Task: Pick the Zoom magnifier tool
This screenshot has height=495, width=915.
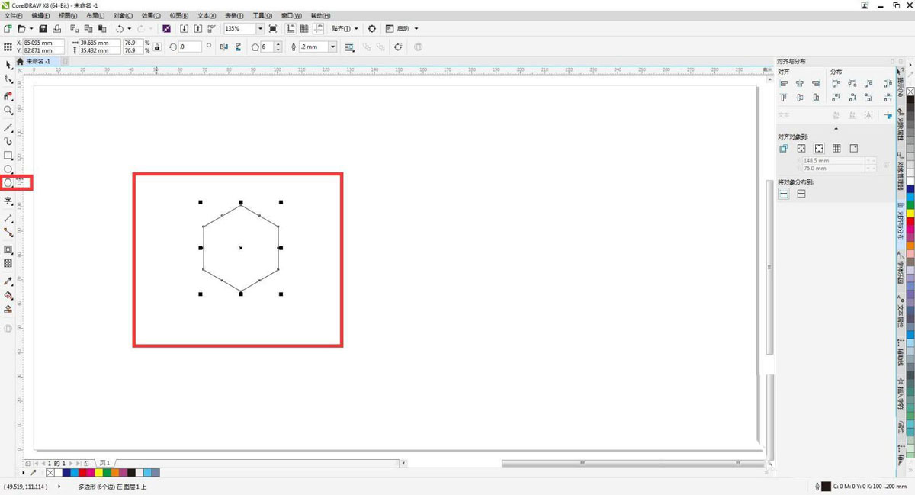Action: click(x=8, y=111)
